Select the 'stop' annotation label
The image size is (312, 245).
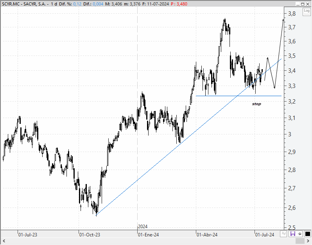coord(256,104)
